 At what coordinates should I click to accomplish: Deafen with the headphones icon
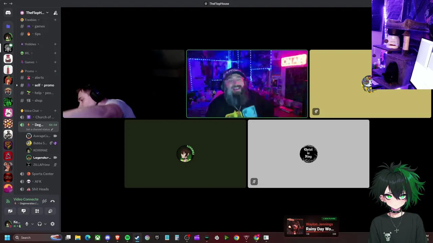(40, 224)
